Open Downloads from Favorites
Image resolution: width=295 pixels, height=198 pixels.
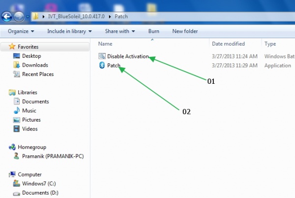click(35, 65)
